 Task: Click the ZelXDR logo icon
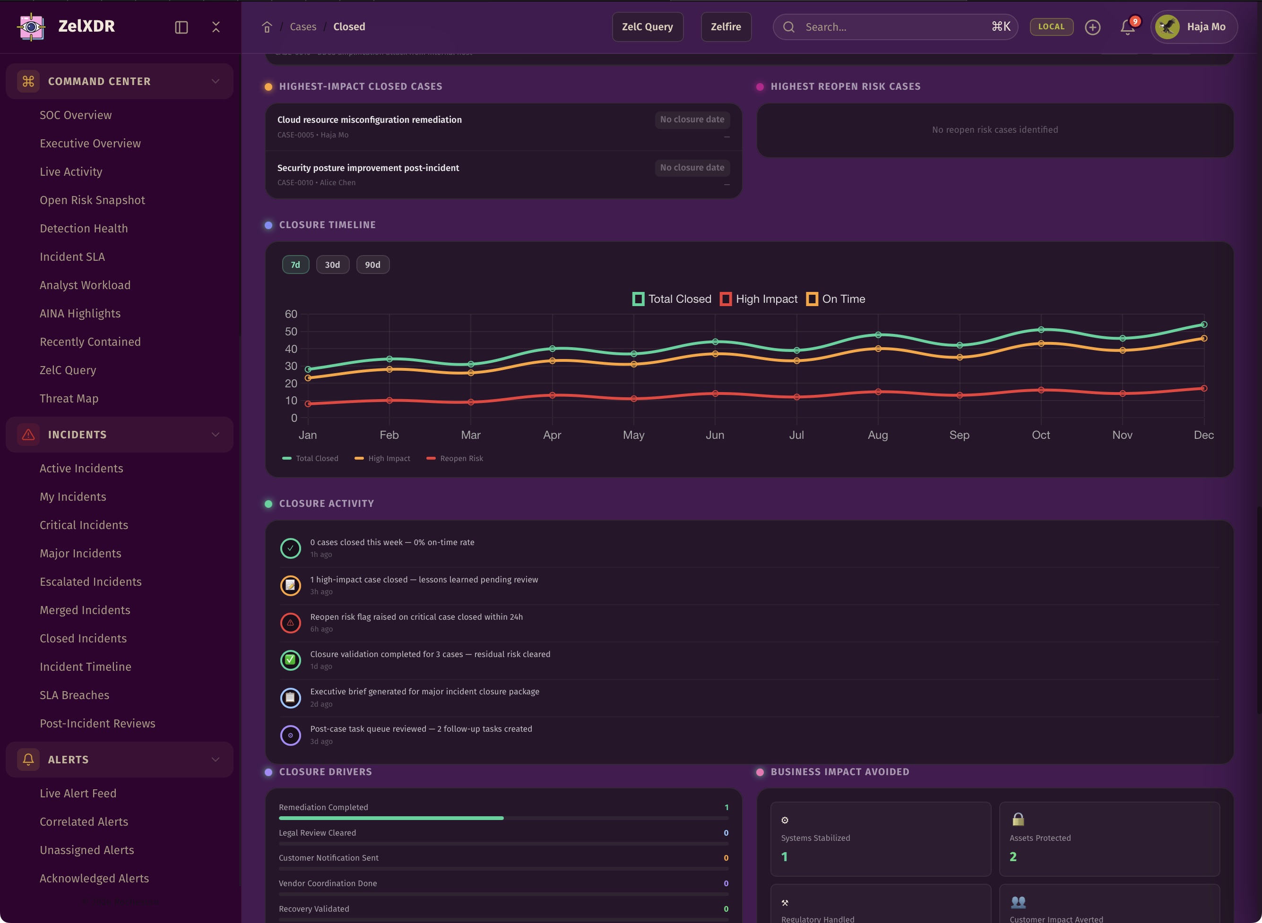point(31,26)
